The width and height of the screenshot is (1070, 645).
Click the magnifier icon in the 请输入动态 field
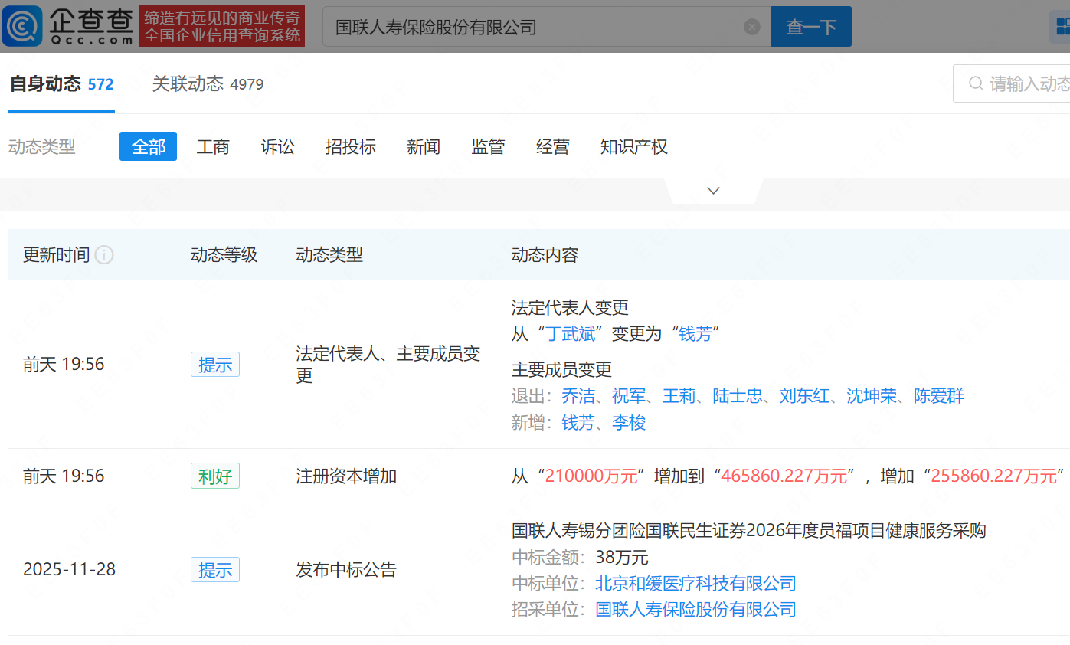pos(977,83)
